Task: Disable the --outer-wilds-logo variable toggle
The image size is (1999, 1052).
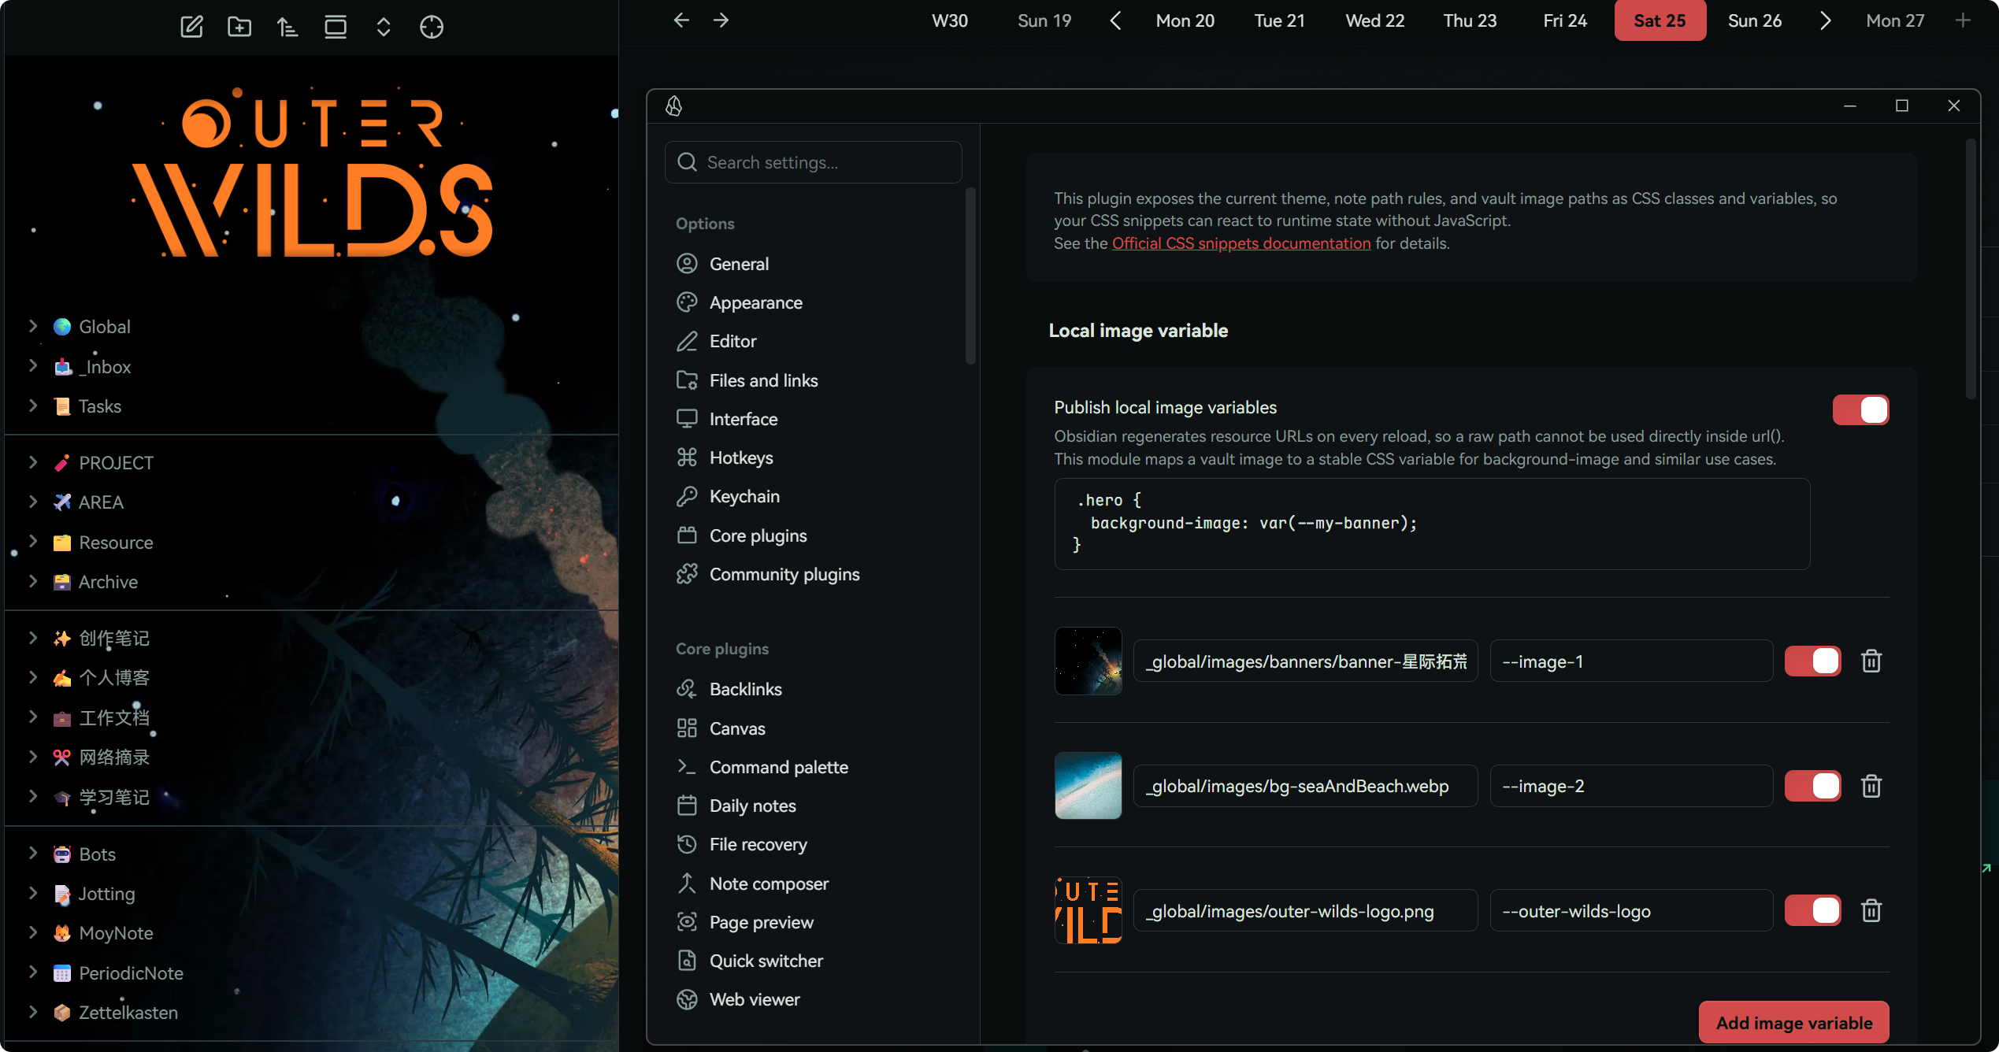Action: (1812, 911)
